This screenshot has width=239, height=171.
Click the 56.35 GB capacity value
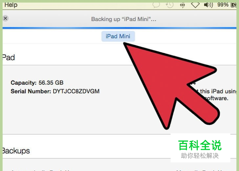tap(51, 83)
